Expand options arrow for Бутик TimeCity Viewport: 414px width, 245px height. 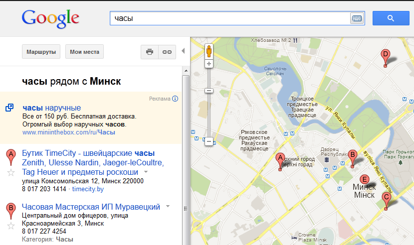pyautogui.click(x=146, y=172)
